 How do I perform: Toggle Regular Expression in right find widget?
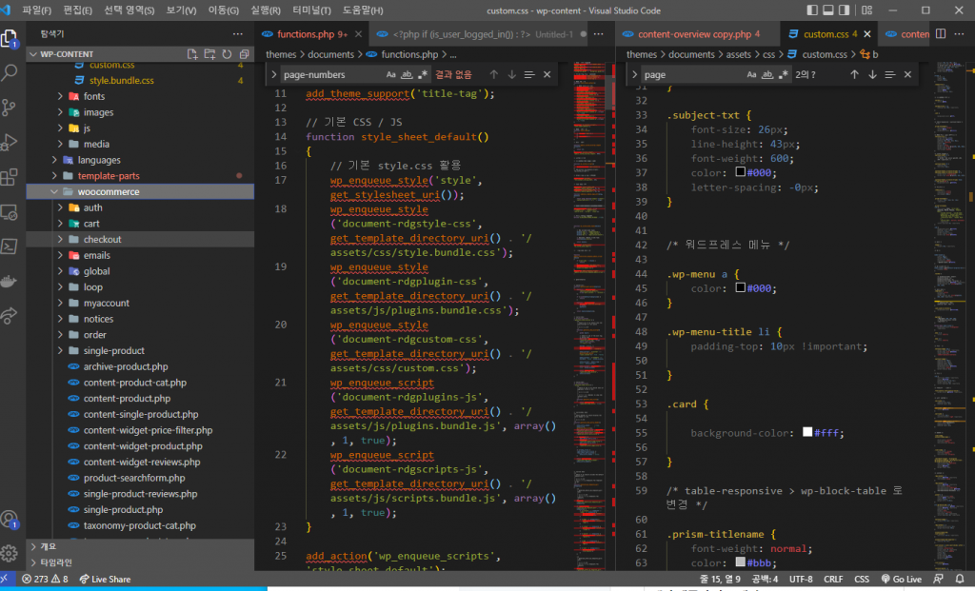tap(784, 74)
